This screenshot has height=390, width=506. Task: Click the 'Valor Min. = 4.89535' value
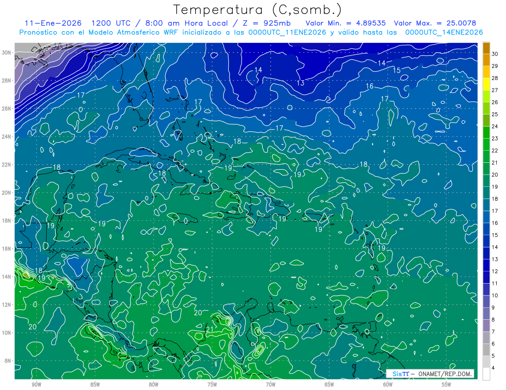(345, 24)
